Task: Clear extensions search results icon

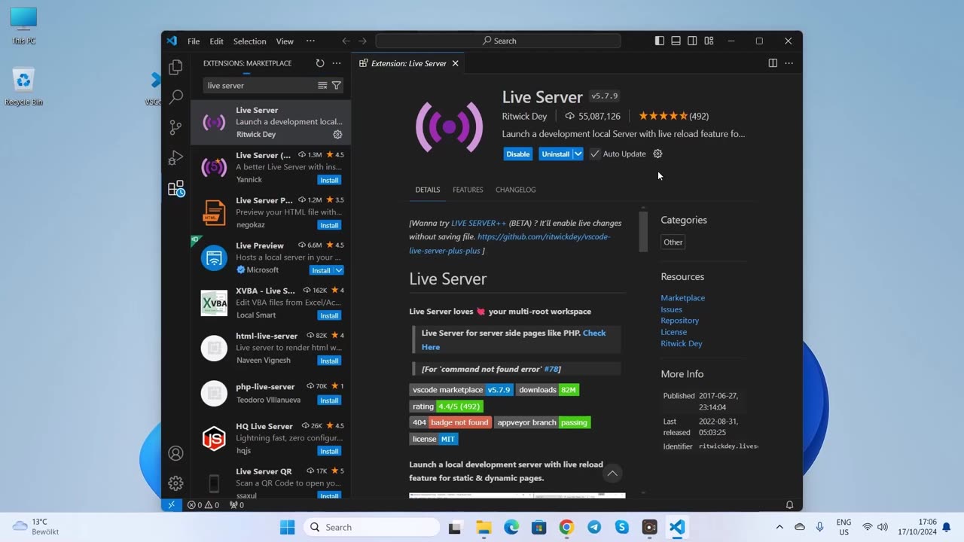Action: (322, 86)
